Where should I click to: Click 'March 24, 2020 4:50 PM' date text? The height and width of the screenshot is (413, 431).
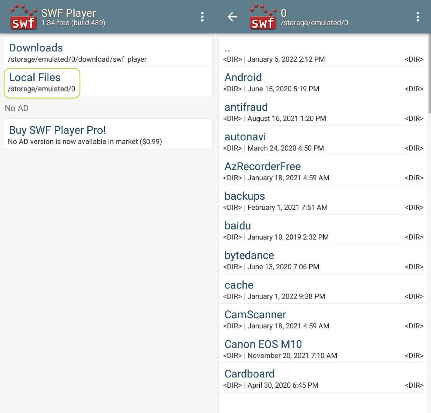[x=286, y=148]
